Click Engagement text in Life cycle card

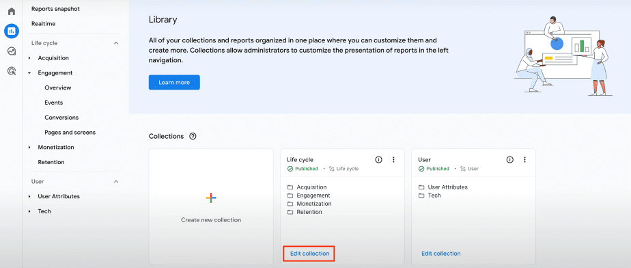tap(313, 196)
